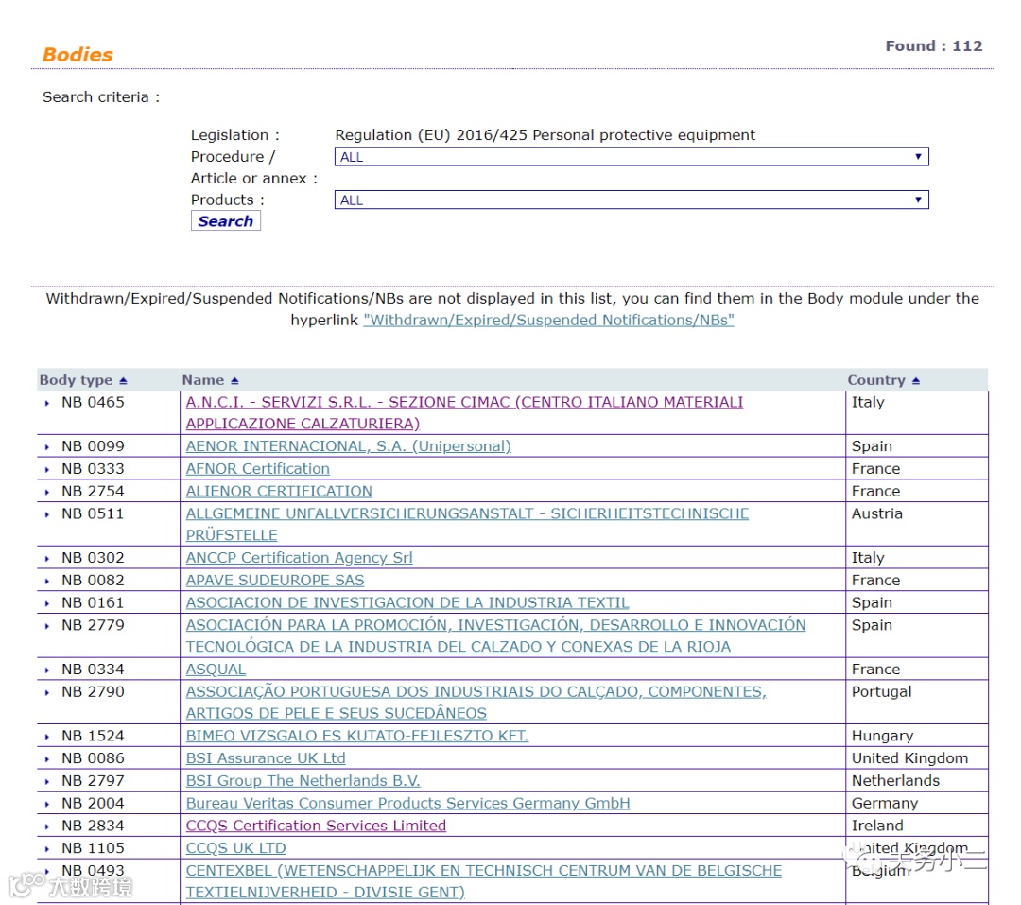The width and height of the screenshot is (1021, 905).
Task: Expand the NB 1105 row arrow
Action: click(47, 849)
